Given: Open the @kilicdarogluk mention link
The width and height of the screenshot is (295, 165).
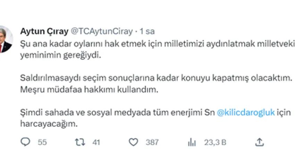Looking at the screenshot, I should (246, 113).
